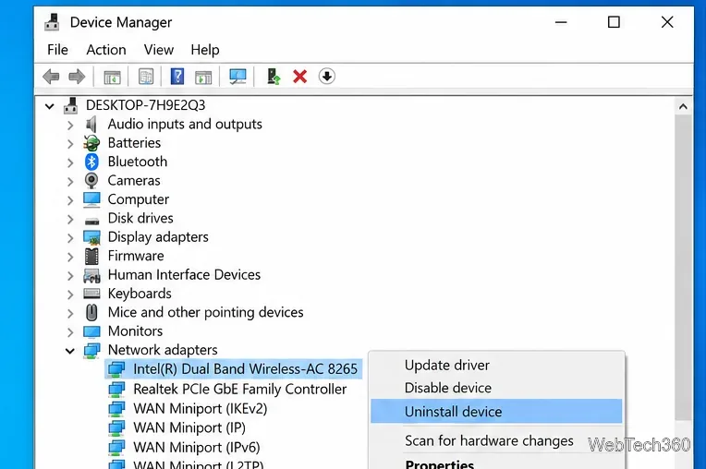
Task: Open the Help menu
Action: (x=205, y=50)
